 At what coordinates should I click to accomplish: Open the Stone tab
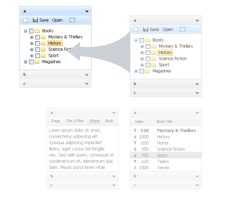[95, 121]
